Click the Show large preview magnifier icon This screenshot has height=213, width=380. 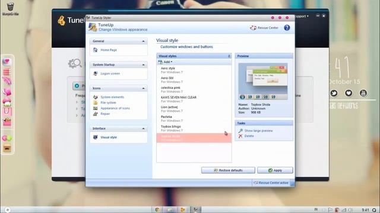point(240,131)
